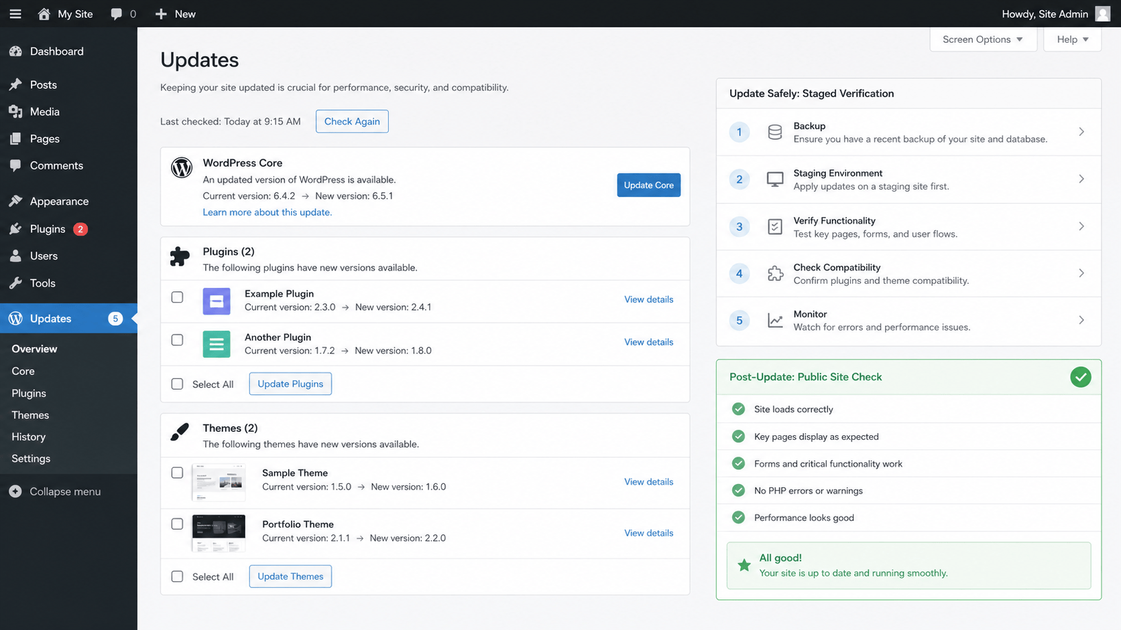1121x630 pixels.
Task: Click the Update Plugins button
Action: 290,384
